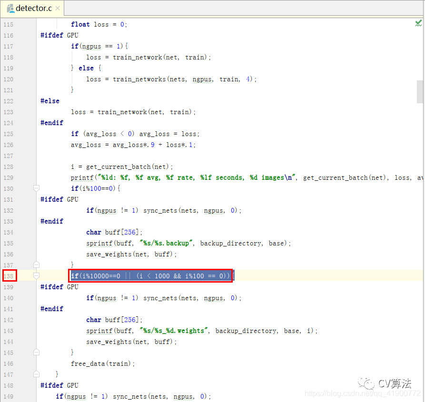425x402 pixels.
Task: Click '#ifdef GPU' on line 148
Action: point(59,385)
